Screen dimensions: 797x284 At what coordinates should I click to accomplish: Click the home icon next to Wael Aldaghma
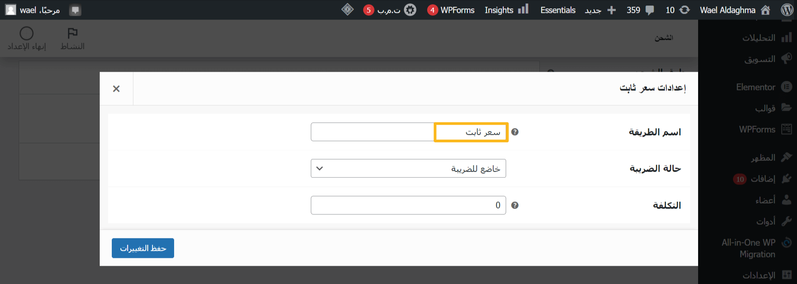(x=765, y=10)
